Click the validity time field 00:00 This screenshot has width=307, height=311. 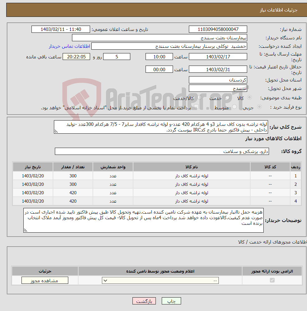click(x=159, y=69)
